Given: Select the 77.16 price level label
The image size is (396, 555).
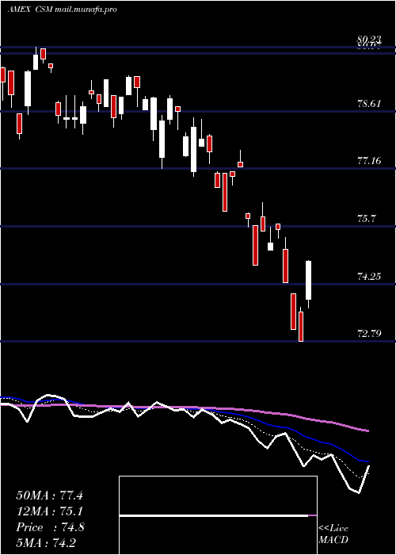Looking at the screenshot, I should [370, 161].
